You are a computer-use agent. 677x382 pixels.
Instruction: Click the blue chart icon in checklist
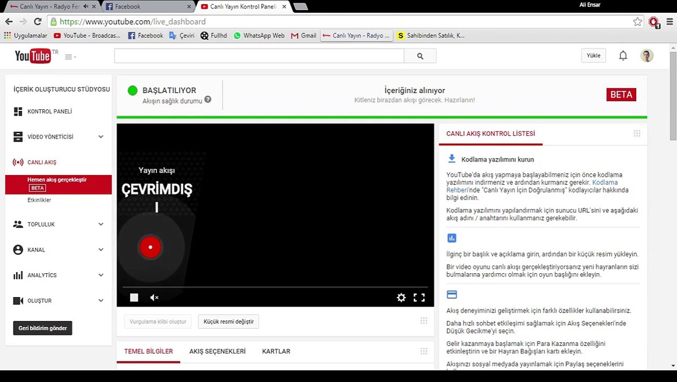(x=452, y=238)
